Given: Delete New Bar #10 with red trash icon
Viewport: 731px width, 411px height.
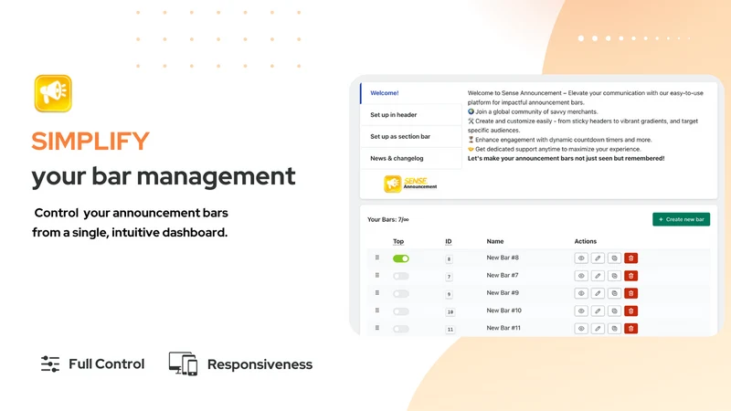Looking at the screenshot, I should pos(630,311).
